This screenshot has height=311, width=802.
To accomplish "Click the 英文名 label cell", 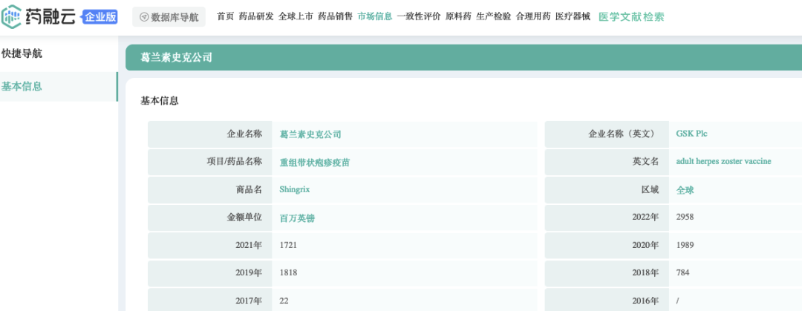I will (x=607, y=162).
